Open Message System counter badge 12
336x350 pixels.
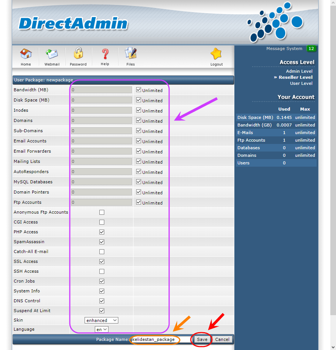[311, 48]
